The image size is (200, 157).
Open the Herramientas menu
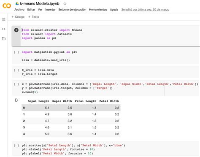[98, 10]
